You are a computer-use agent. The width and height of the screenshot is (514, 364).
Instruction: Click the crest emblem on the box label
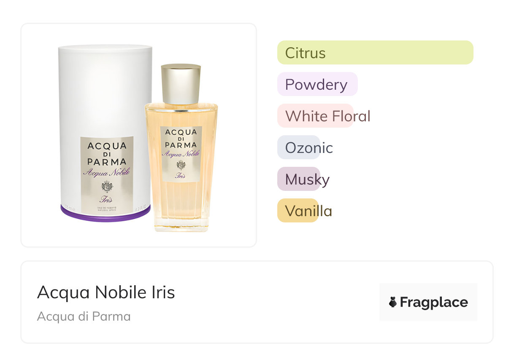[107, 186]
